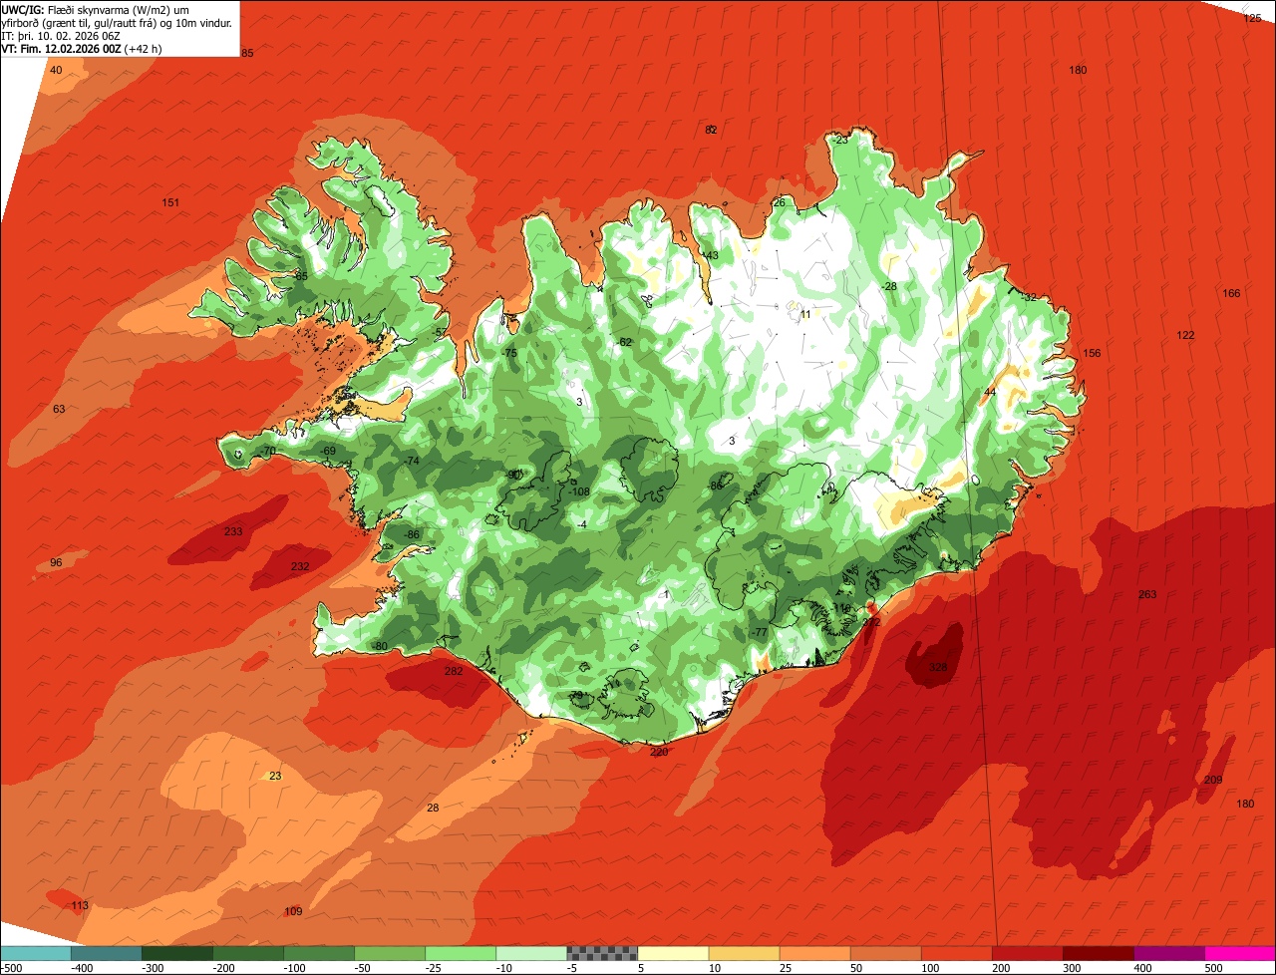Select the 125 value in the top-right corner
Image resolution: width=1276 pixels, height=975 pixels.
(x=1252, y=18)
